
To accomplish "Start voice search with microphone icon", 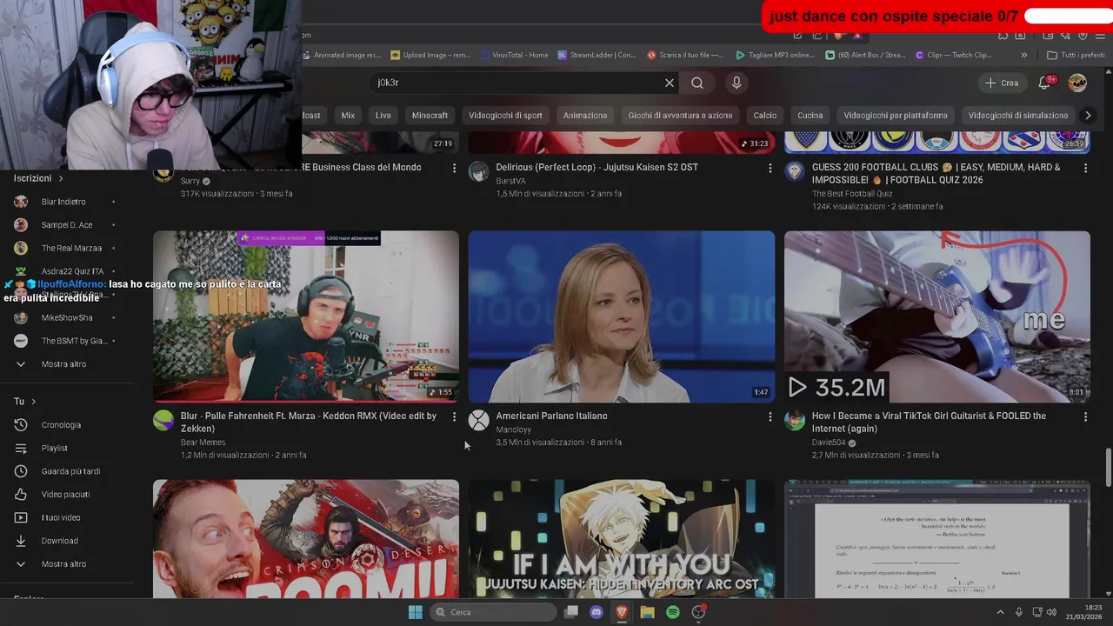I will tap(736, 83).
